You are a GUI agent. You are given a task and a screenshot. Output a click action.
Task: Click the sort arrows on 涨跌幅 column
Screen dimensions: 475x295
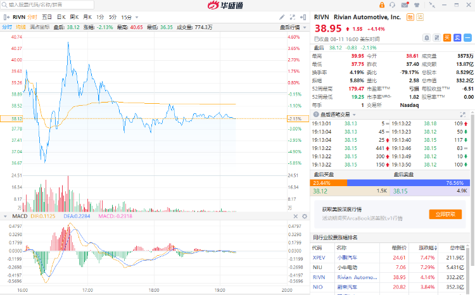coord(436,248)
